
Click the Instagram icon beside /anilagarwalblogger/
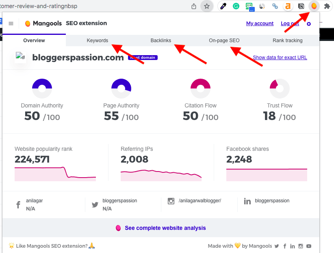pyautogui.click(x=171, y=201)
